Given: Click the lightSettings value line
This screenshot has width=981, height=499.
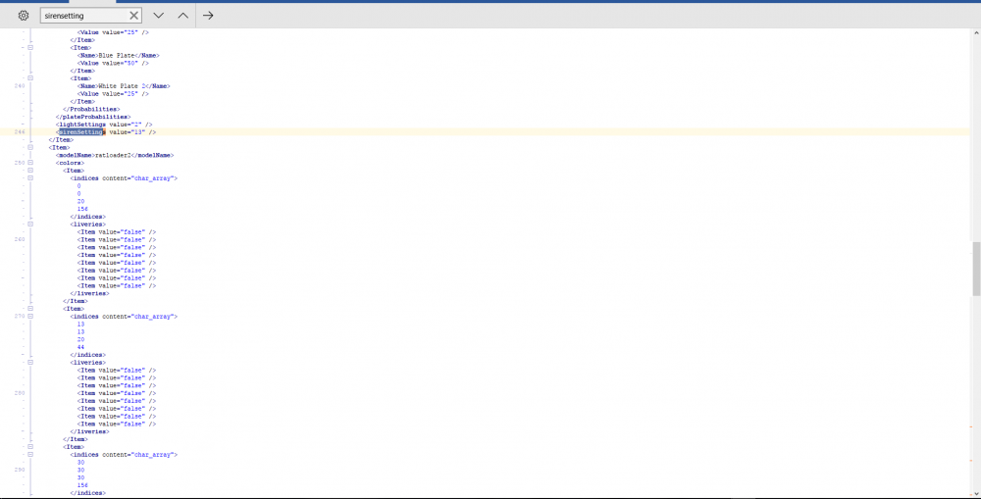Looking at the screenshot, I should coord(104,125).
